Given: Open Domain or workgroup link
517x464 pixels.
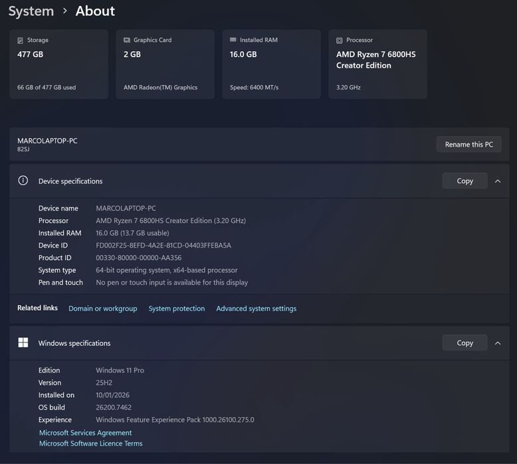Looking at the screenshot, I should tap(102, 309).
